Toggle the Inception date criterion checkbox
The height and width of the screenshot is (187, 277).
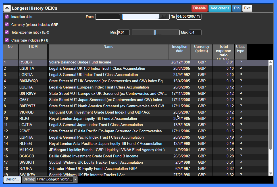click(7, 17)
